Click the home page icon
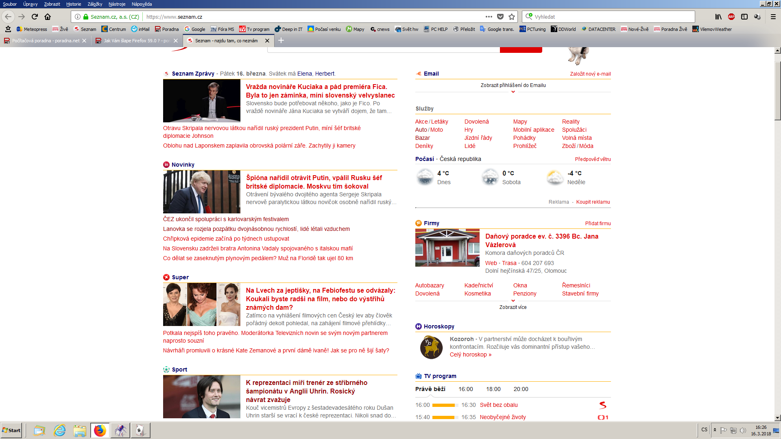 coord(48,17)
